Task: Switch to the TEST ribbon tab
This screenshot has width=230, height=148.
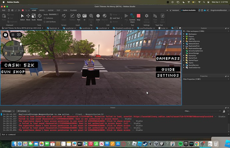Action: 58,10
